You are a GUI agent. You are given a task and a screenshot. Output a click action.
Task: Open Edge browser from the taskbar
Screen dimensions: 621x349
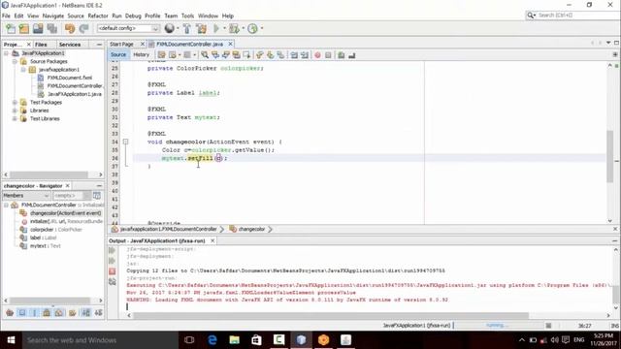click(x=212, y=340)
